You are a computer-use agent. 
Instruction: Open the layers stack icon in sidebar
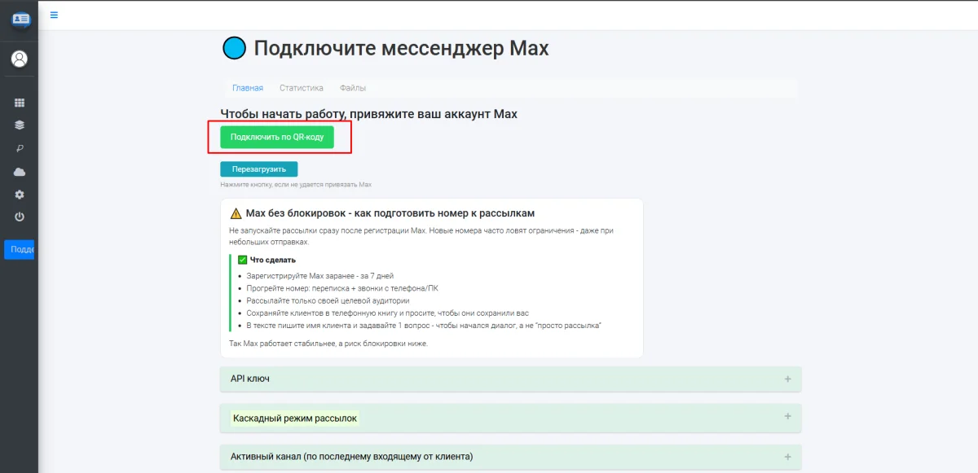click(x=20, y=125)
